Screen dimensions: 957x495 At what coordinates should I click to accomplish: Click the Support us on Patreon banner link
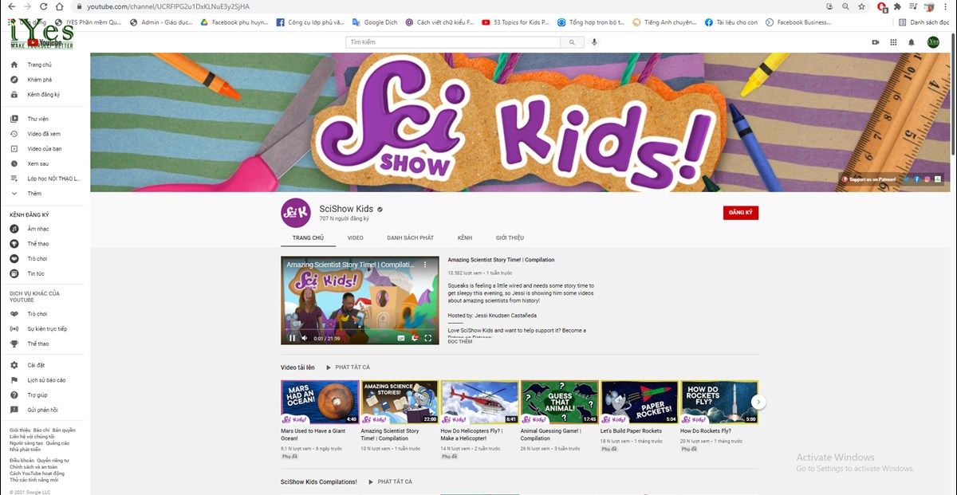coord(869,179)
